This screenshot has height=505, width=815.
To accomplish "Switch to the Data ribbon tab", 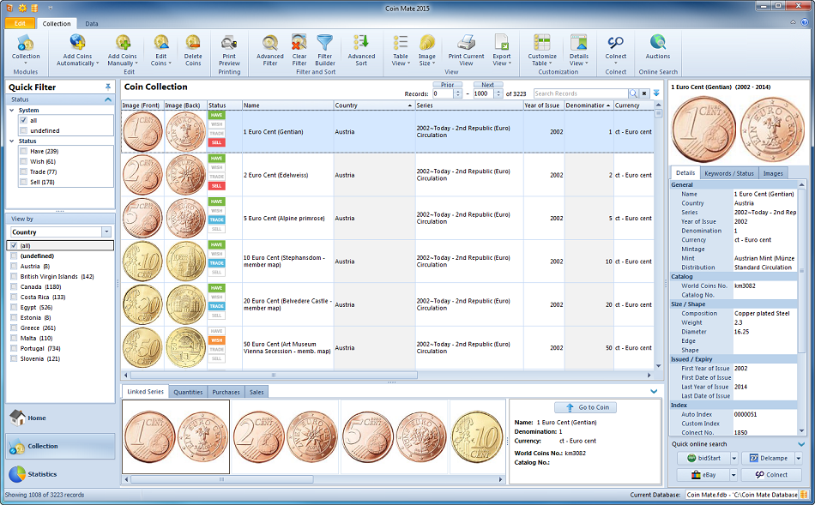I will 92,24.
